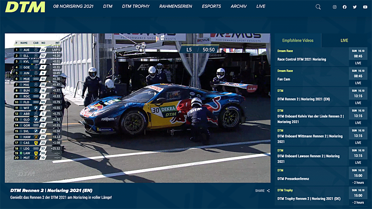372x209 pixels.
Task: Open the search magnifier icon
Action: (x=318, y=7)
